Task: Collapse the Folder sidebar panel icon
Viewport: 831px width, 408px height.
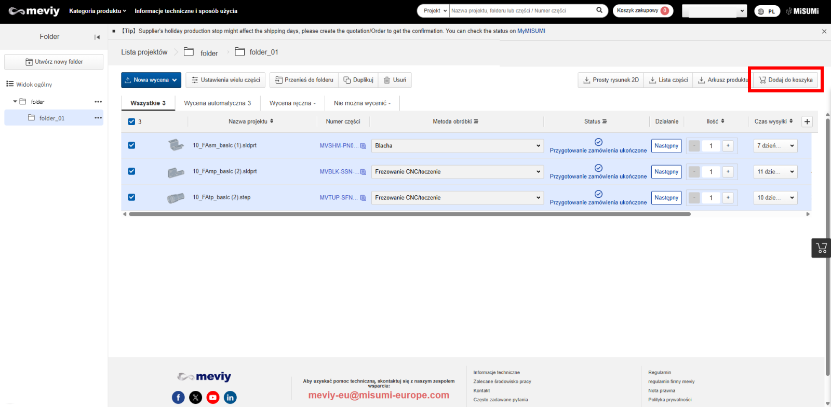Action: click(97, 37)
